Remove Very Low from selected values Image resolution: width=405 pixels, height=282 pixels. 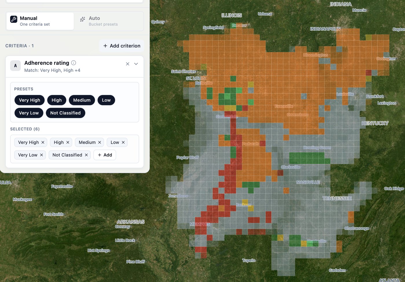click(x=41, y=155)
